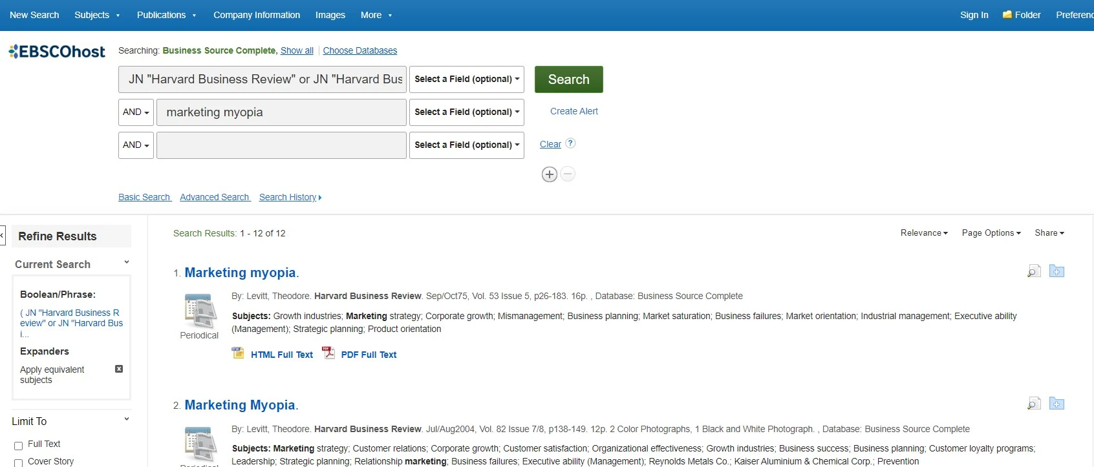Open AND operator dropdown for third row
The image size is (1094, 467).
(136, 145)
